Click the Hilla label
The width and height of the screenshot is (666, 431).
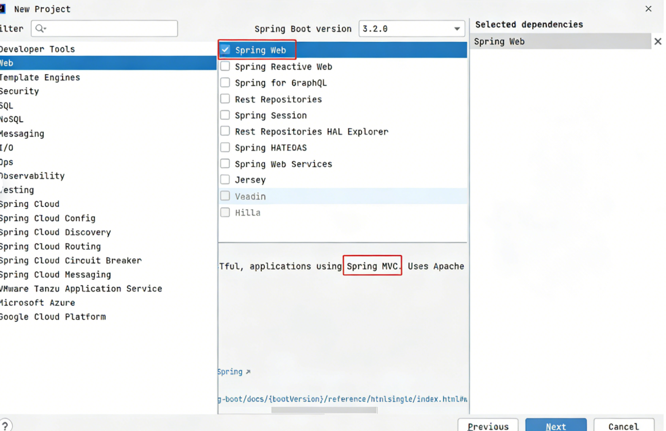[248, 212]
